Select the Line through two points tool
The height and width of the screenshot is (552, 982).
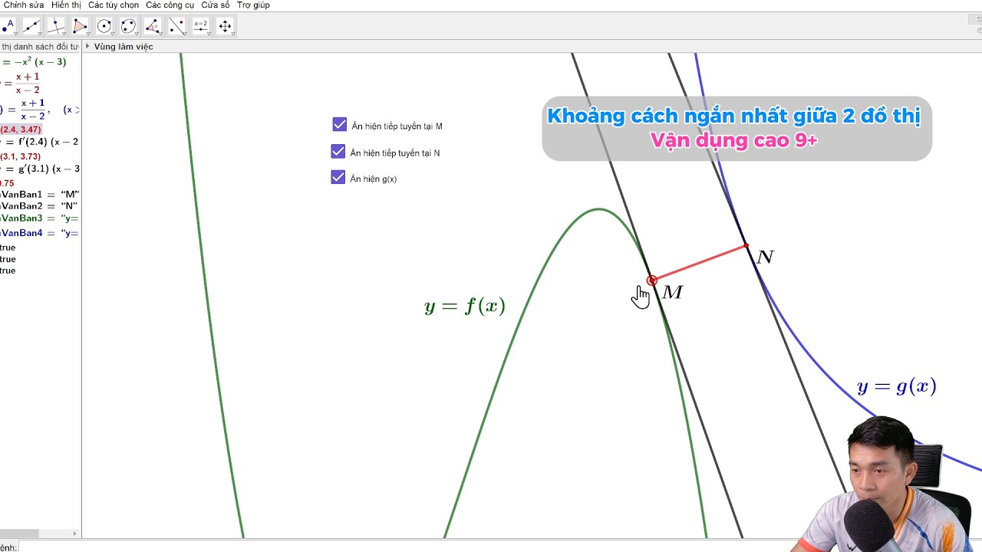[x=31, y=25]
